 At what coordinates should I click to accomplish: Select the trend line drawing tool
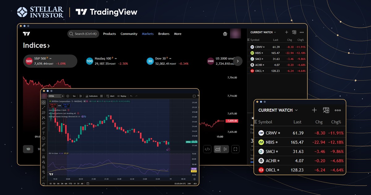(x=44, y=107)
